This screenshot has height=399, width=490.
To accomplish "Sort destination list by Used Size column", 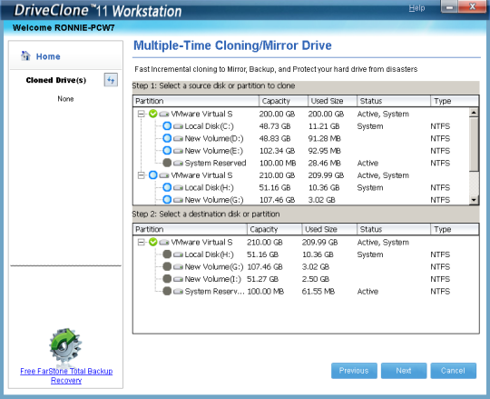I will tap(329, 229).
